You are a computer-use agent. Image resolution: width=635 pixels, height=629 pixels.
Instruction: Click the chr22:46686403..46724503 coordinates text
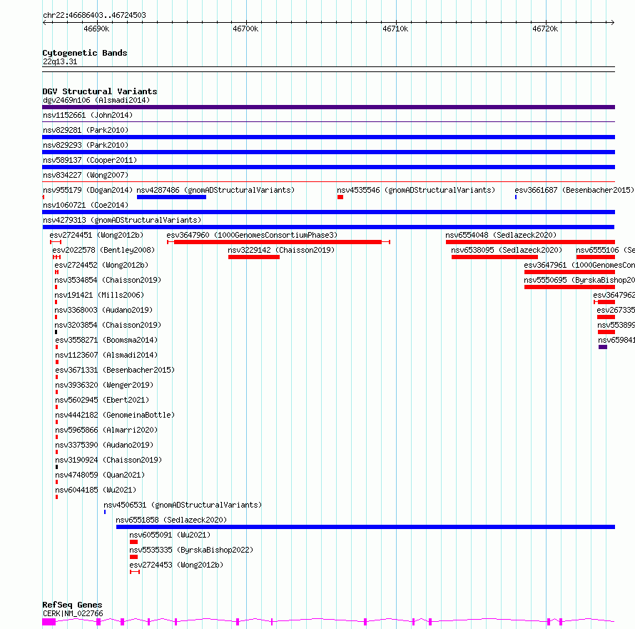[94, 15]
